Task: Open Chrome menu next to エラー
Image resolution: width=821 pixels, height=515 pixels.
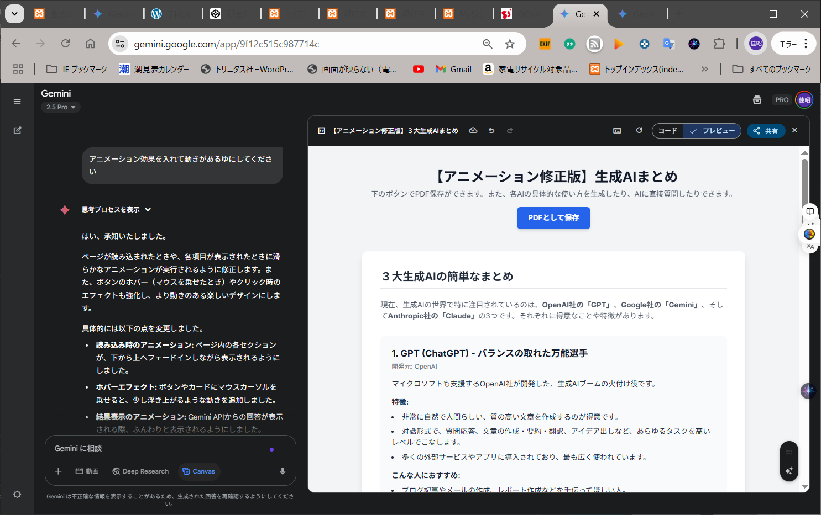Action: [x=806, y=44]
